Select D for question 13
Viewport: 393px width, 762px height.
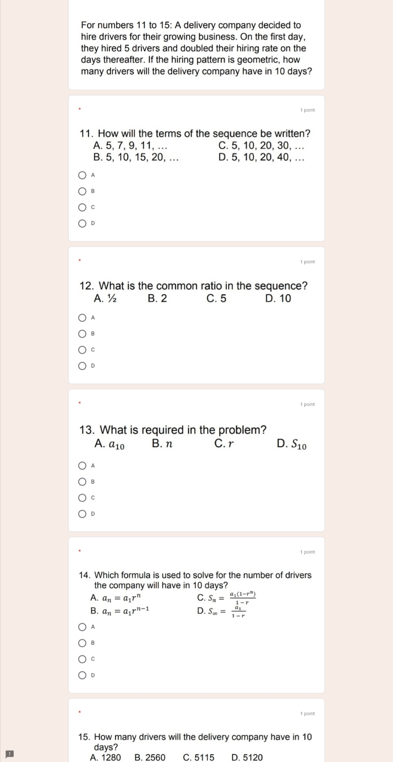click(82, 513)
